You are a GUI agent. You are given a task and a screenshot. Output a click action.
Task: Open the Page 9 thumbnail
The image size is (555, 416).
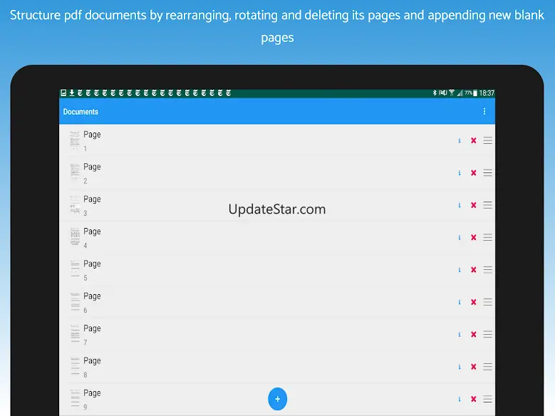[75, 399]
